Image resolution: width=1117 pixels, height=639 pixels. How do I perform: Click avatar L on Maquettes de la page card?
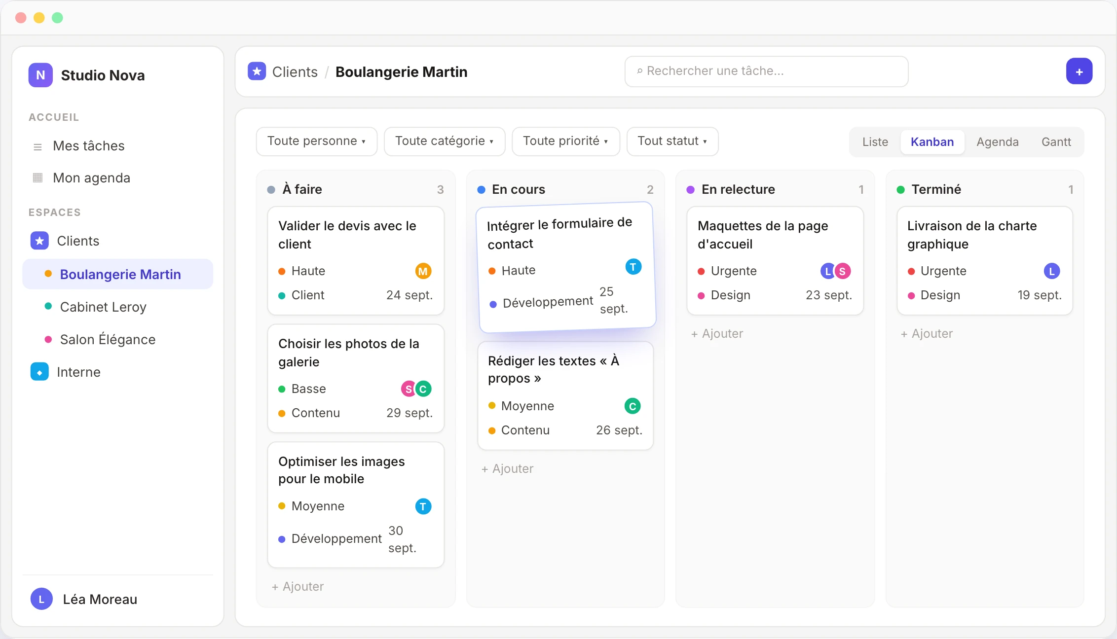(x=828, y=271)
